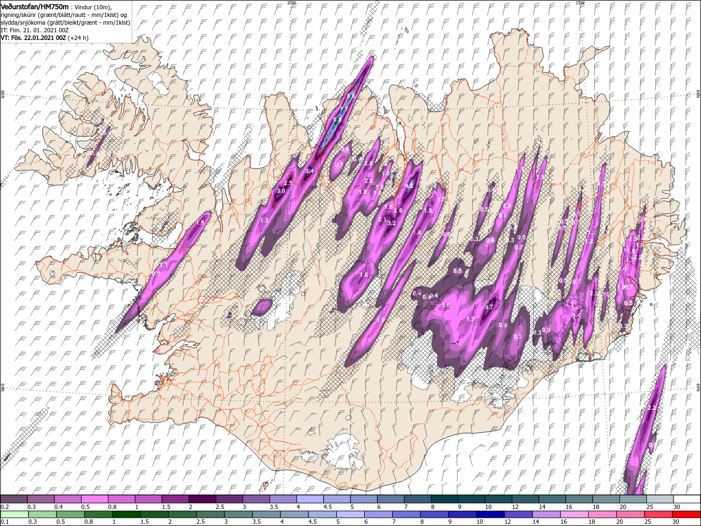Click the dark green rain swatch starting at 1

pyautogui.click(x=126, y=514)
